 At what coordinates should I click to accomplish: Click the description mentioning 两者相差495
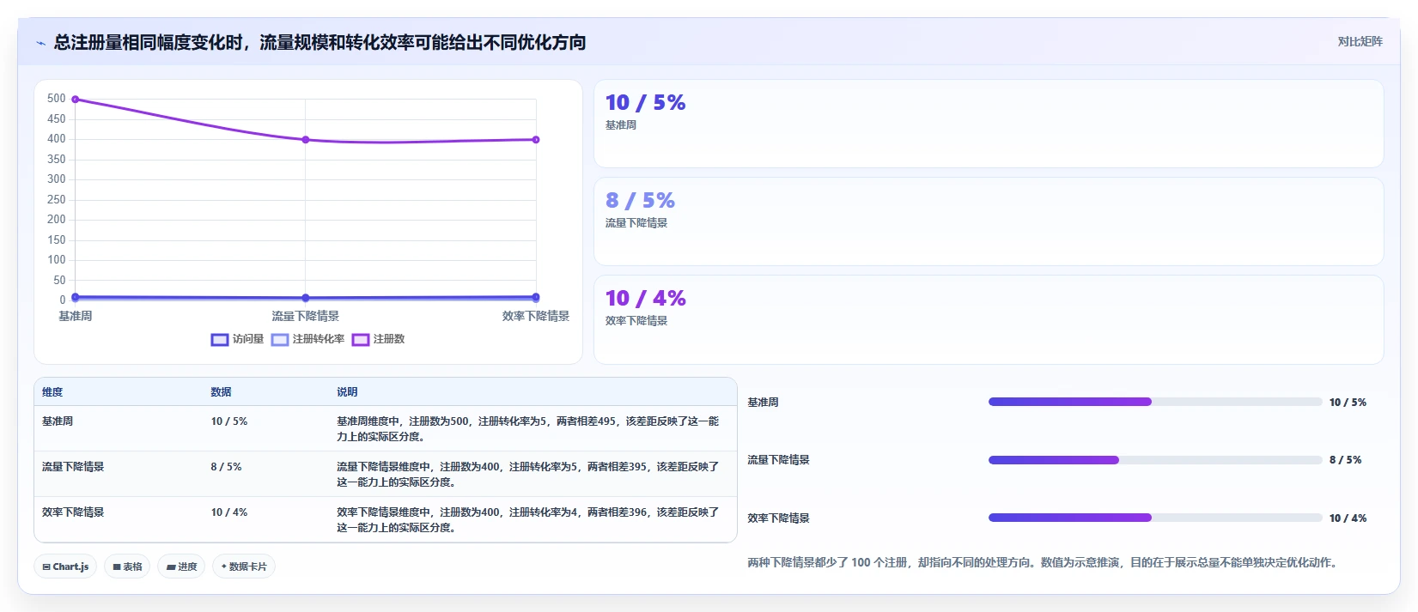tap(528, 429)
